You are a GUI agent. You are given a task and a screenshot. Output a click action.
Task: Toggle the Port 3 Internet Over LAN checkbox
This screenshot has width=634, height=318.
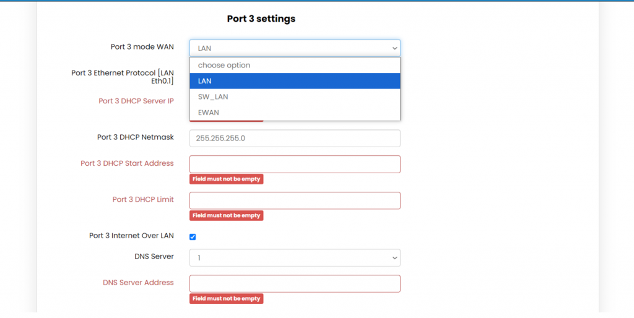193,236
